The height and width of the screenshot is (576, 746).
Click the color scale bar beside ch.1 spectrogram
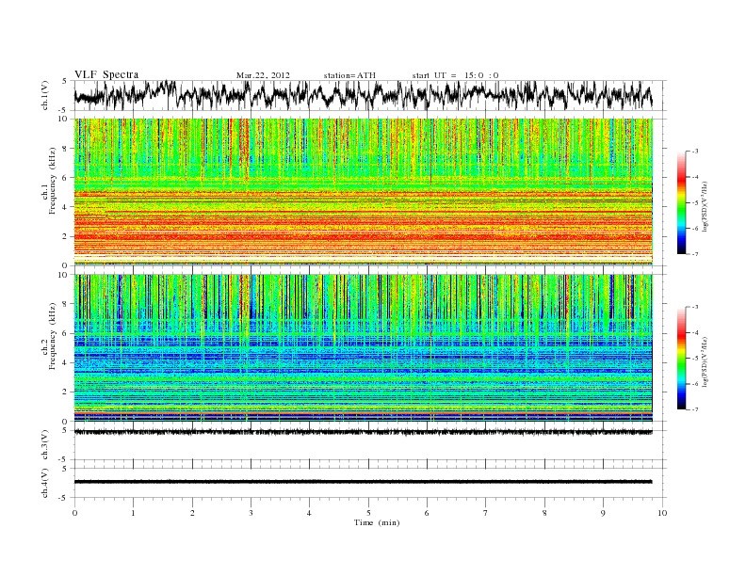click(681, 202)
